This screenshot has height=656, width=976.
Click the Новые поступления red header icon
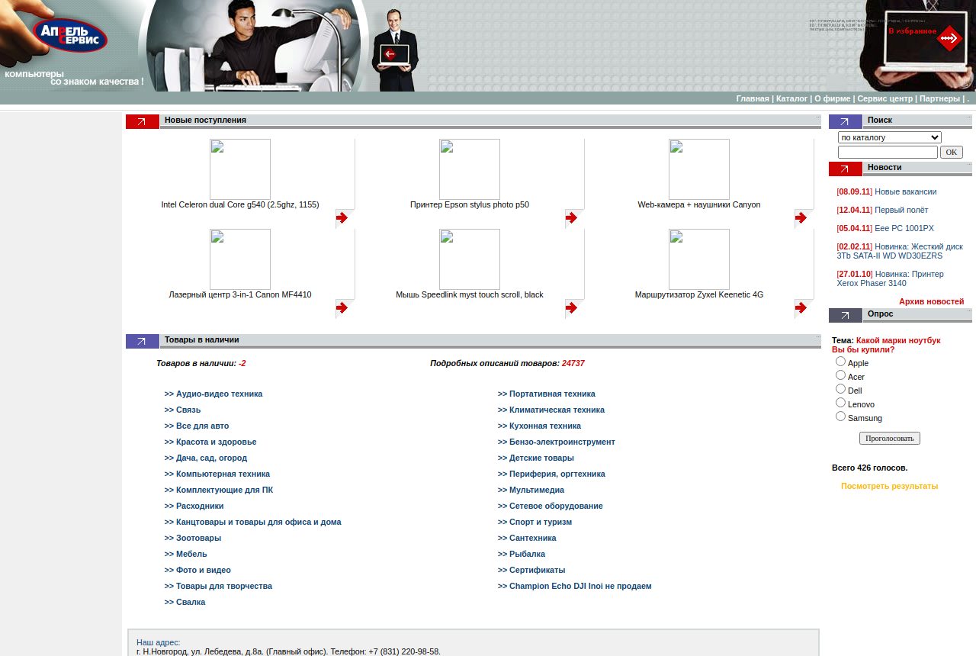coord(143,121)
